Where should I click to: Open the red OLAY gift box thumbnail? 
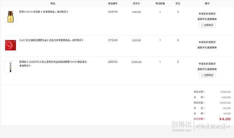click(x=10, y=45)
